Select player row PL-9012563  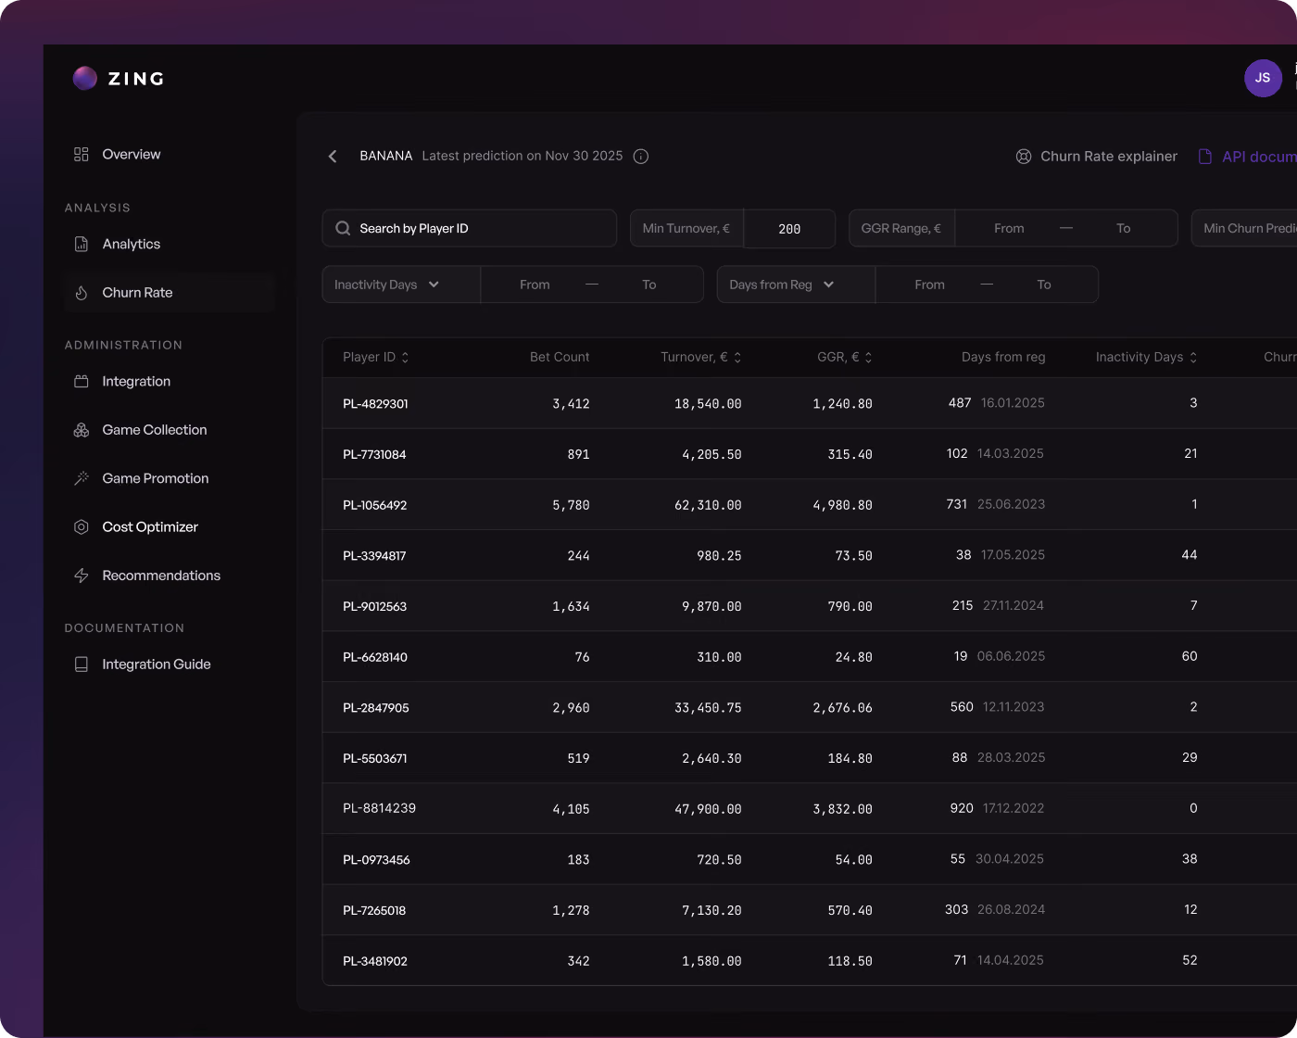tap(810, 606)
